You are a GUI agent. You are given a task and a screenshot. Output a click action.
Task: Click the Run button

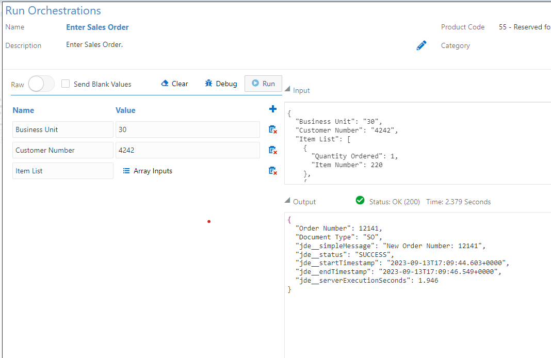pos(263,83)
